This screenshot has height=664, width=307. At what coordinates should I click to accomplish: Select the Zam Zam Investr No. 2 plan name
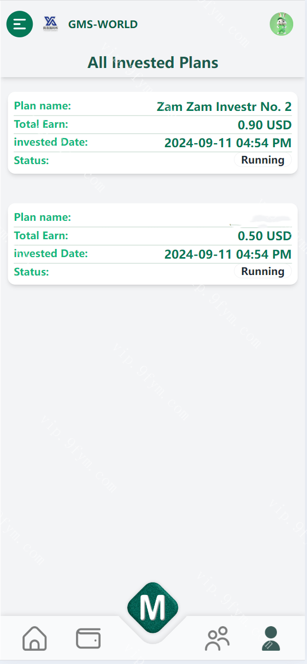tap(224, 107)
